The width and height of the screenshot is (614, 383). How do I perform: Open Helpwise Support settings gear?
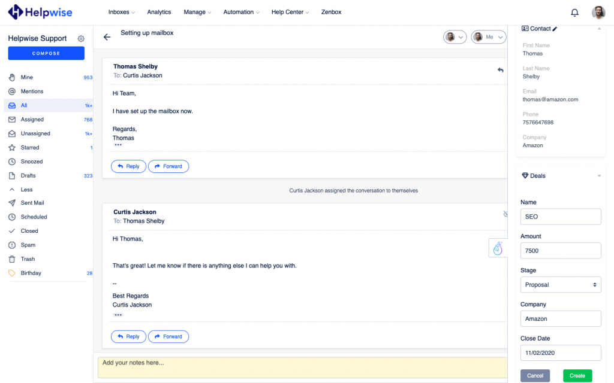[81, 39]
